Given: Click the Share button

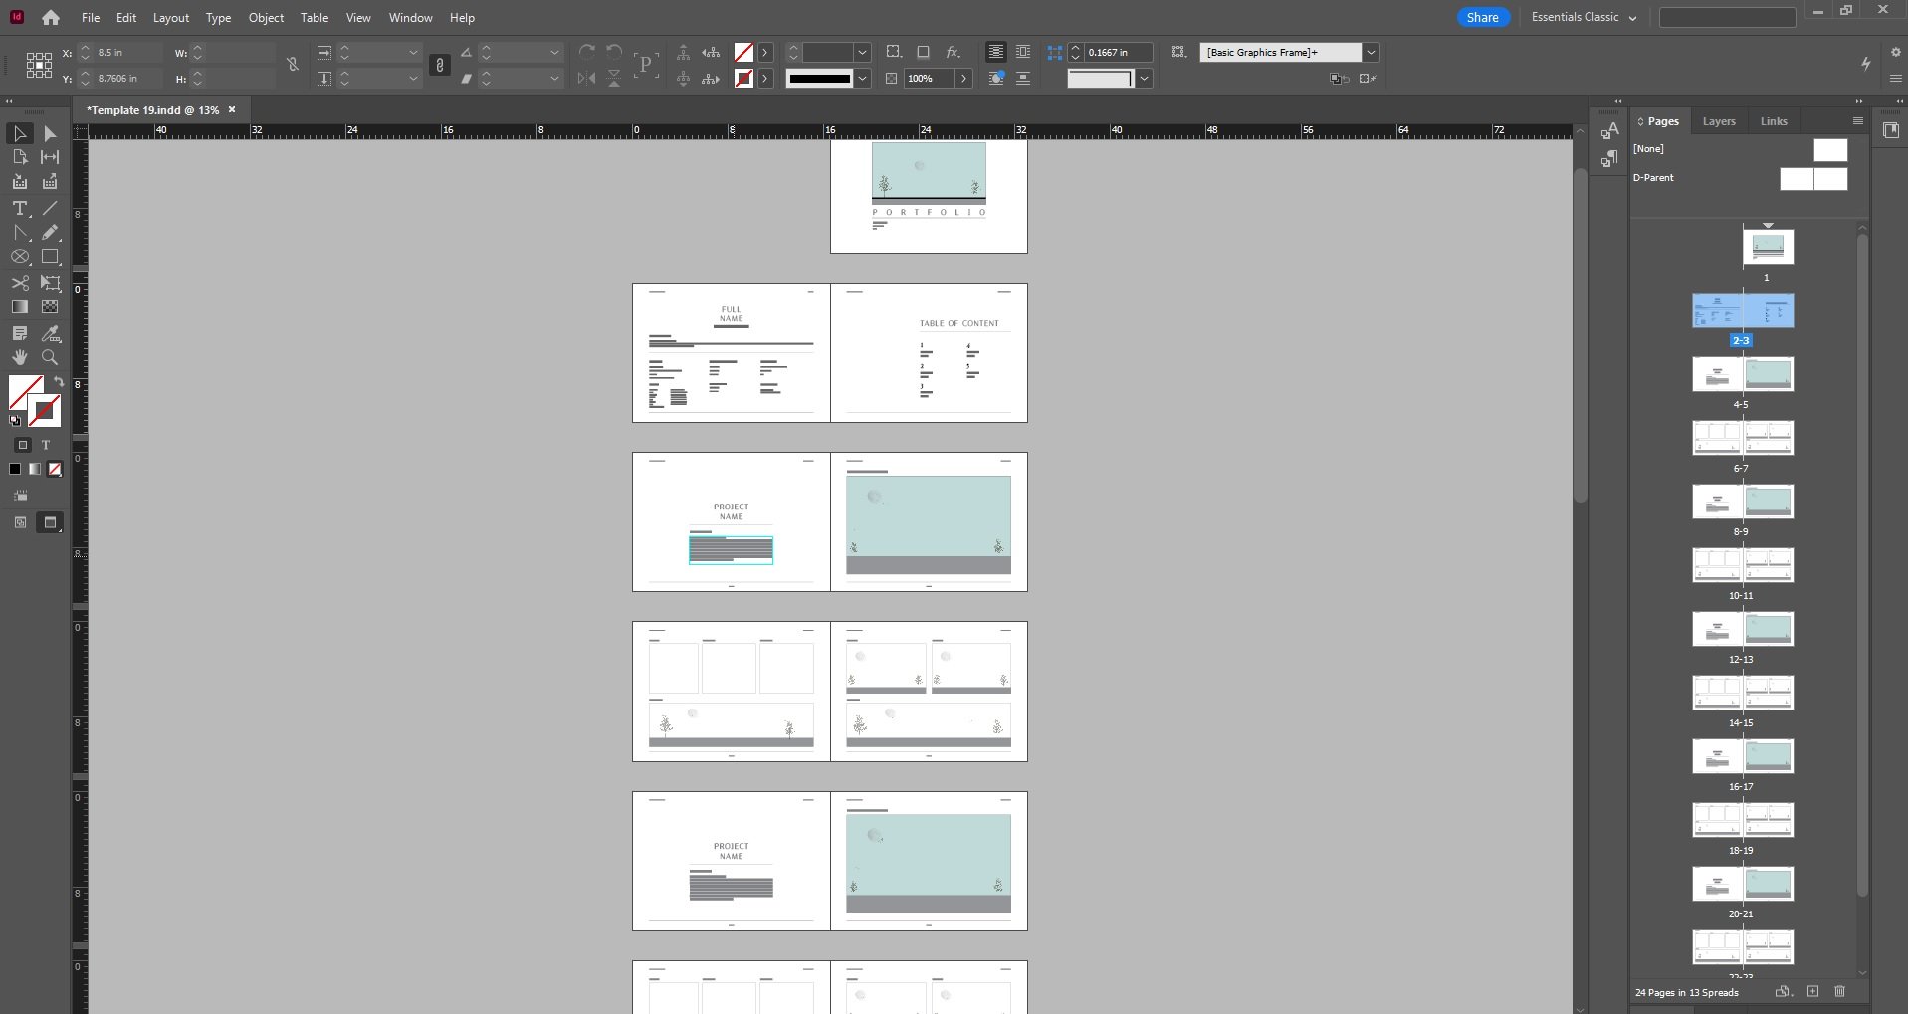Looking at the screenshot, I should tap(1482, 18).
